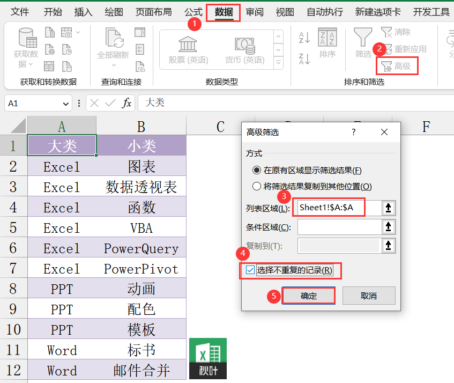Image resolution: width=454 pixels, height=383 pixels.
Task: Click the 列表区域 input field
Action: pos(339,208)
